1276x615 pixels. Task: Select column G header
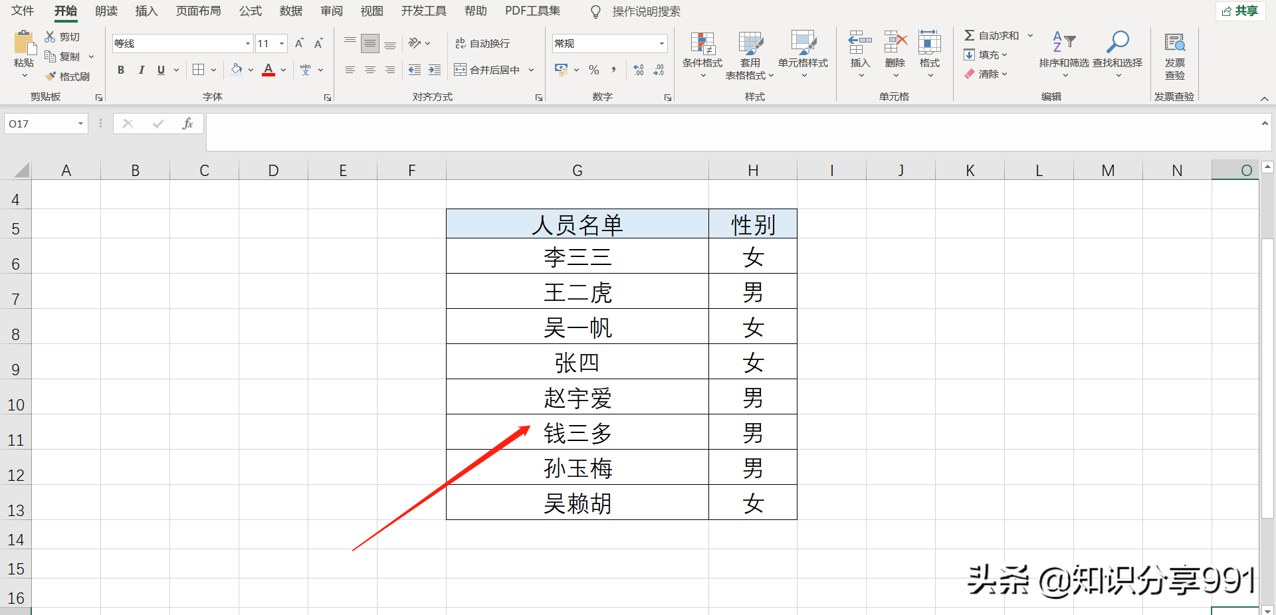pos(578,170)
